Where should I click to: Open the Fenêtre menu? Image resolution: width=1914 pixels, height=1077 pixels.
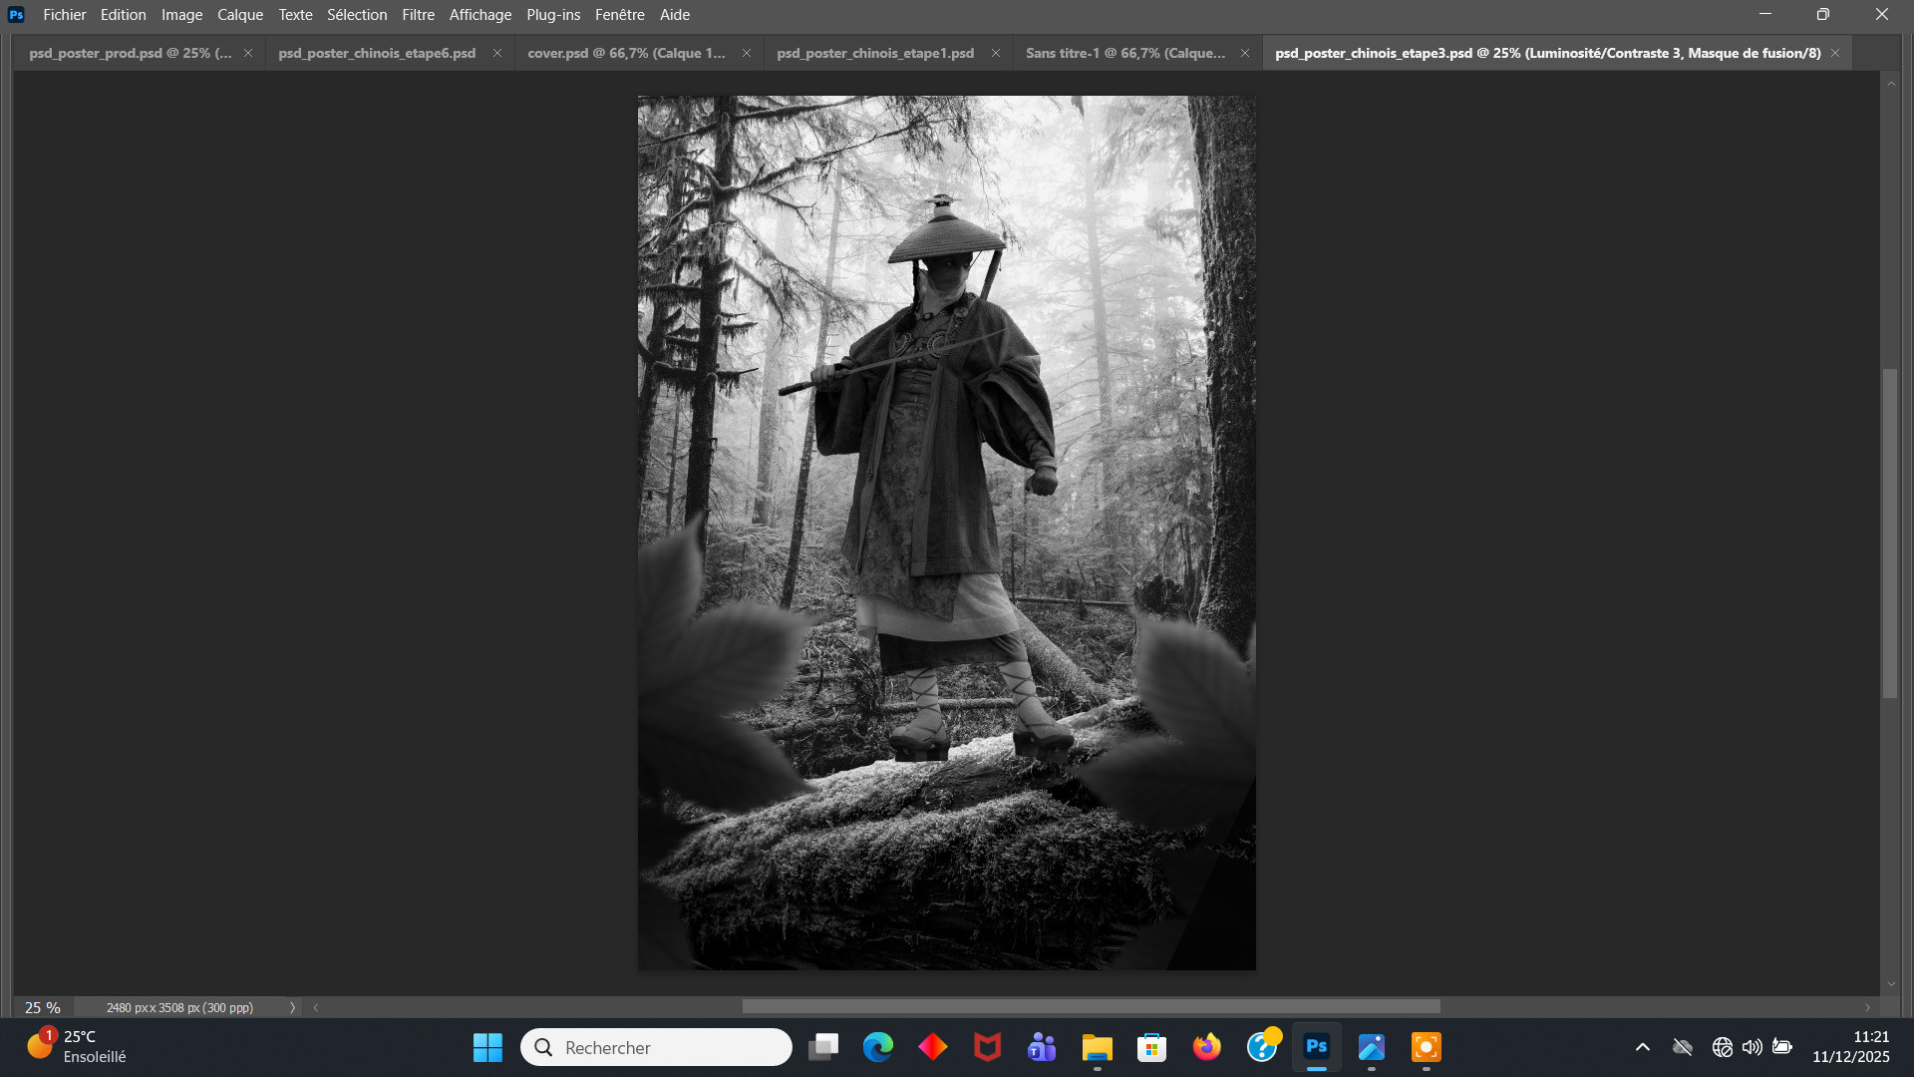pyautogui.click(x=619, y=15)
